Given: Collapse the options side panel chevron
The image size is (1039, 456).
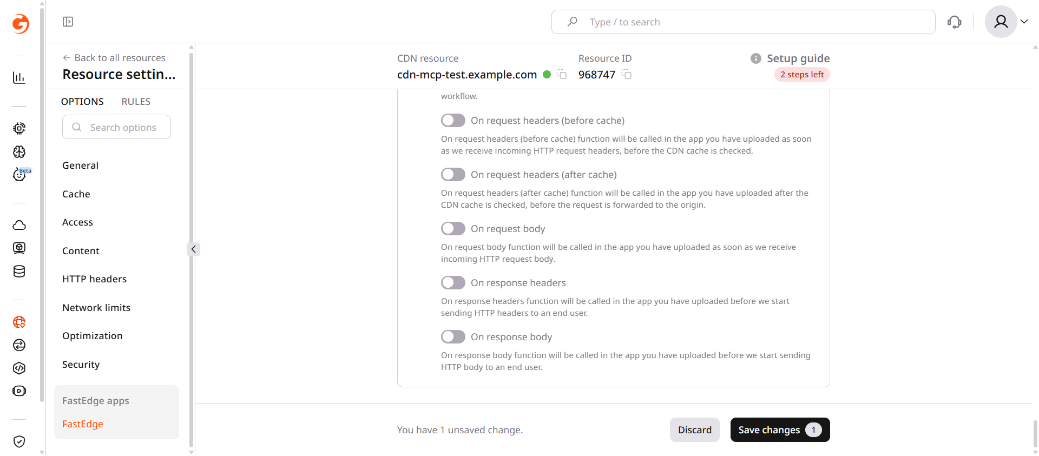Looking at the screenshot, I should (x=193, y=249).
